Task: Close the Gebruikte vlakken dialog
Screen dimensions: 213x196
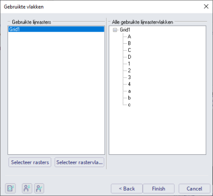Action: pyautogui.click(x=206, y=6)
